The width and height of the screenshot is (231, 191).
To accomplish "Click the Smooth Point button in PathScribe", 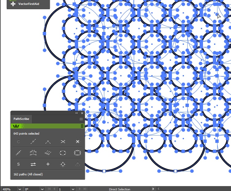I will coord(33,142).
